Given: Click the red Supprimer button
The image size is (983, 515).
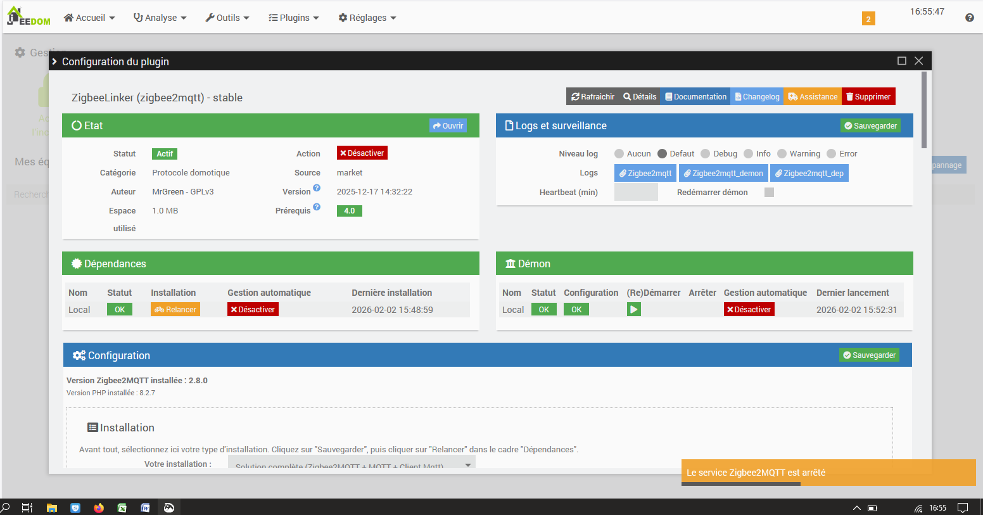Looking at the screenshot, I should [868, 97].
